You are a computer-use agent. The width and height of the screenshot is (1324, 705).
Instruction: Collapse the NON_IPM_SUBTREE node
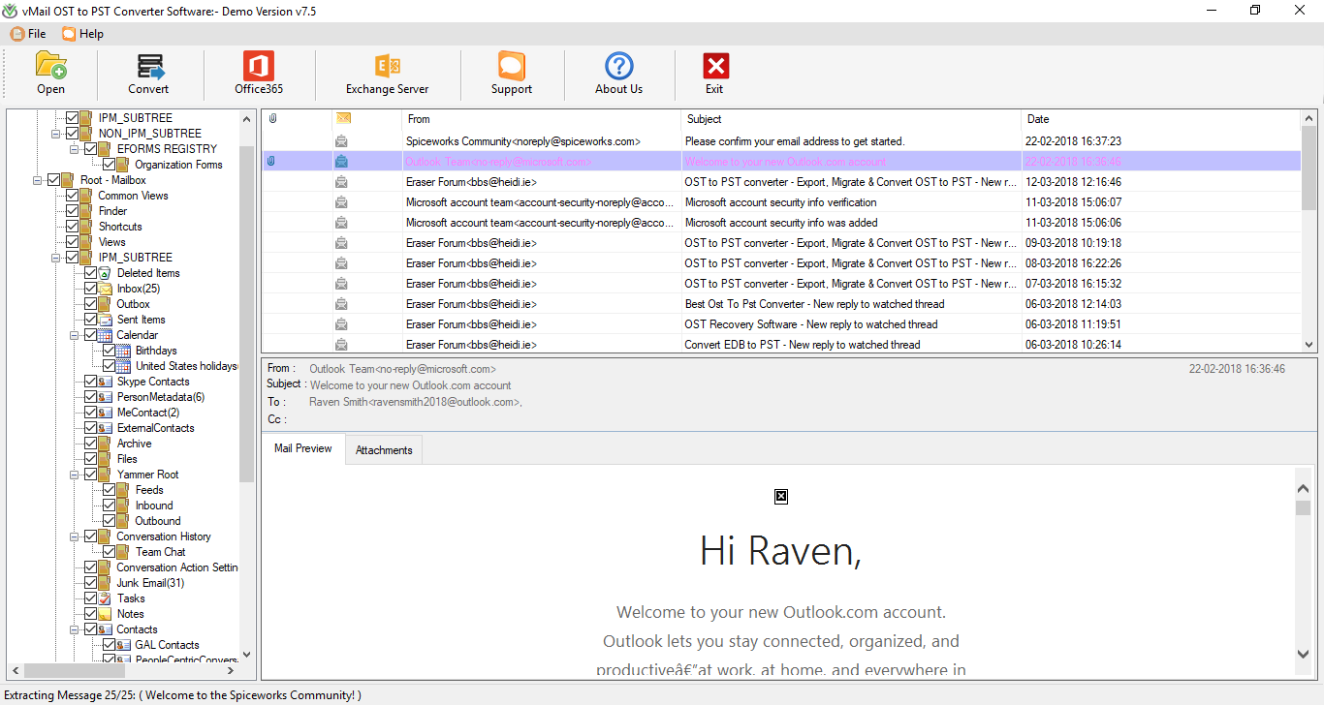point(56,134)
